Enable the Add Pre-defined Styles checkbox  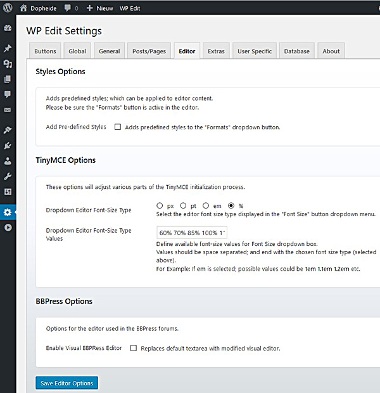(x=117, y=127)
